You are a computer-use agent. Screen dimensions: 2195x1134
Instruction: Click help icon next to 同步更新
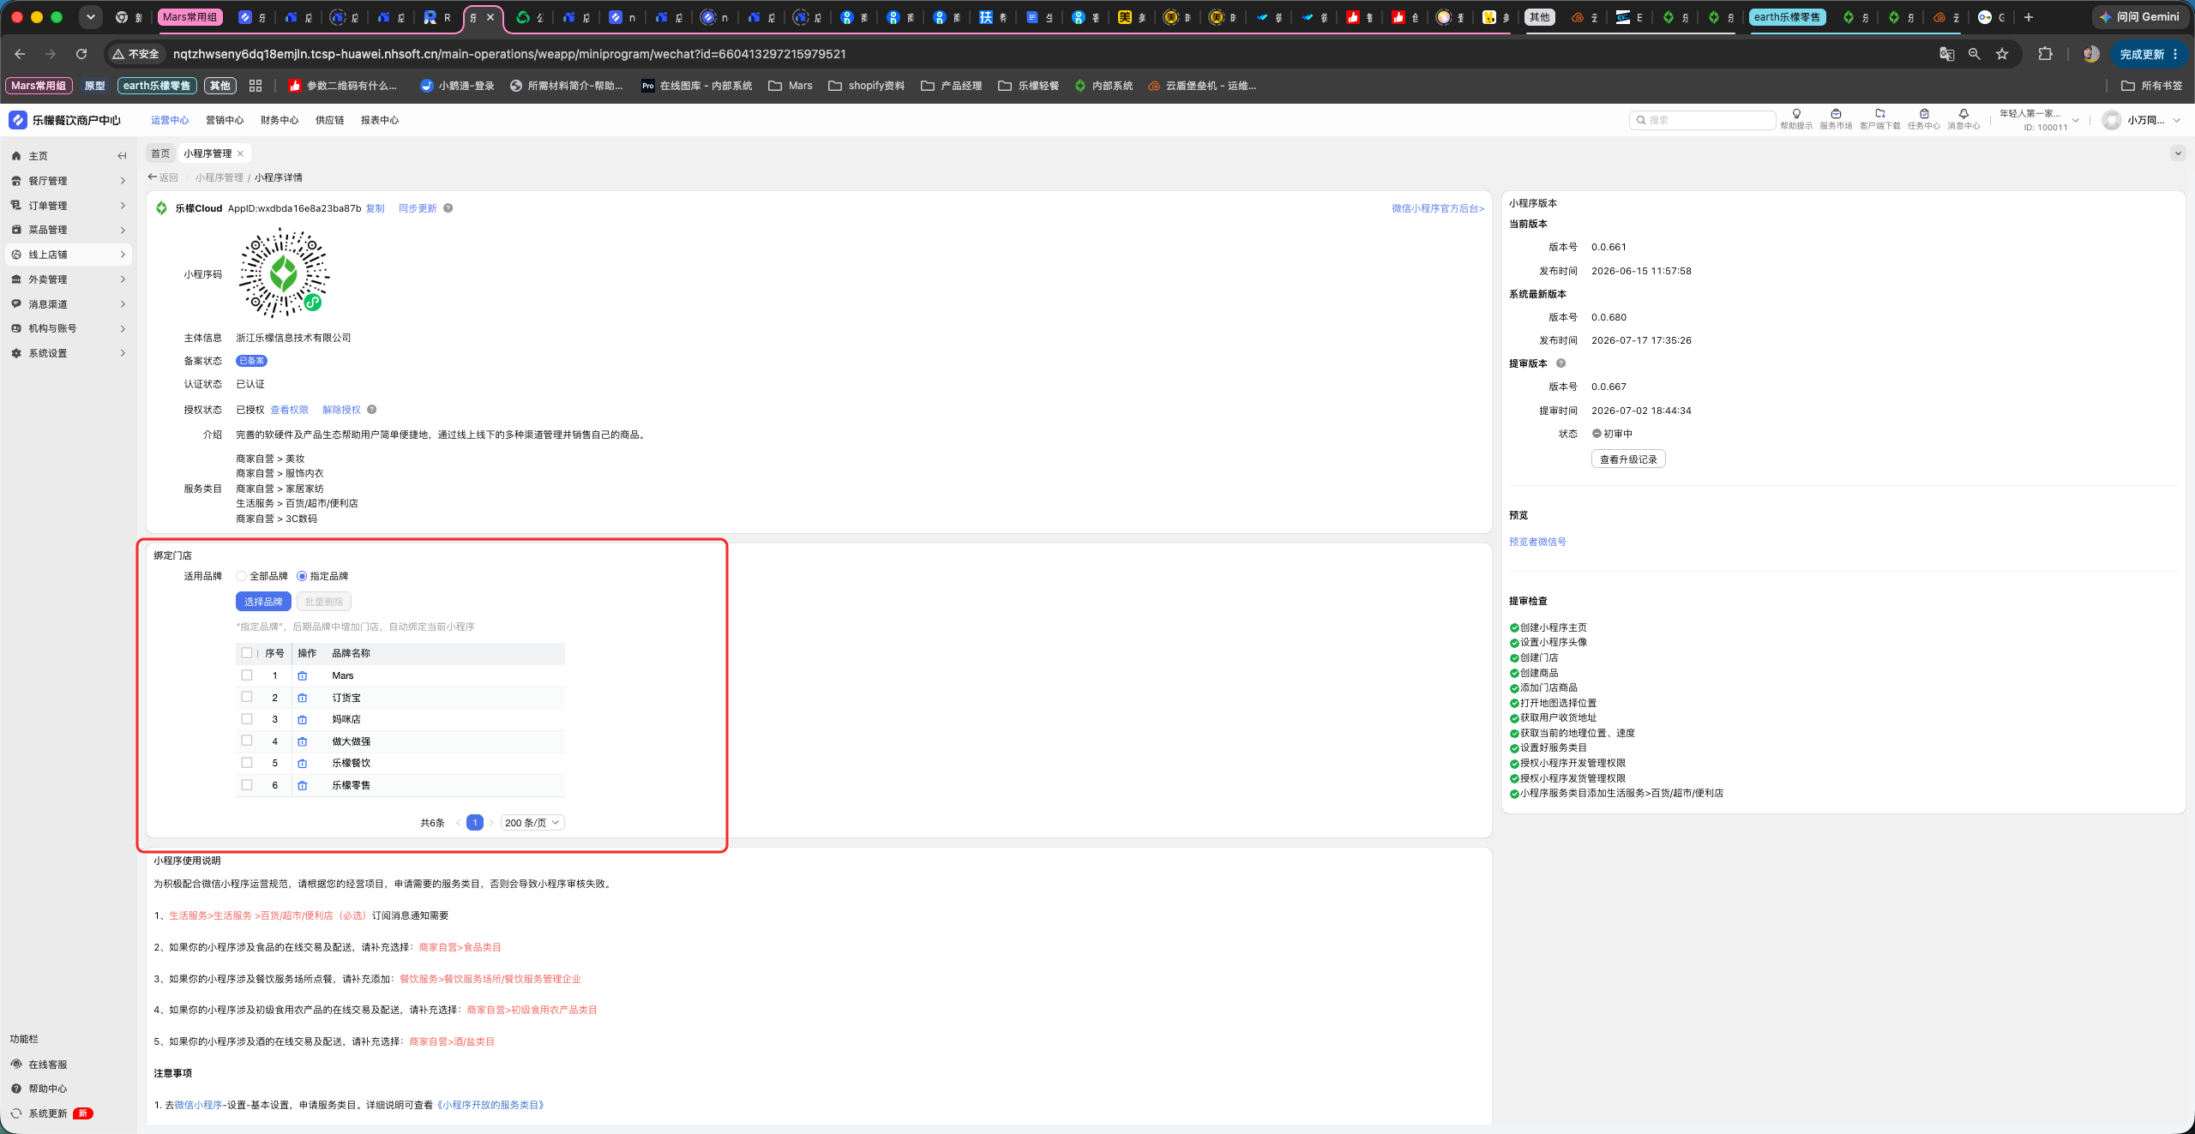(448, 208)
